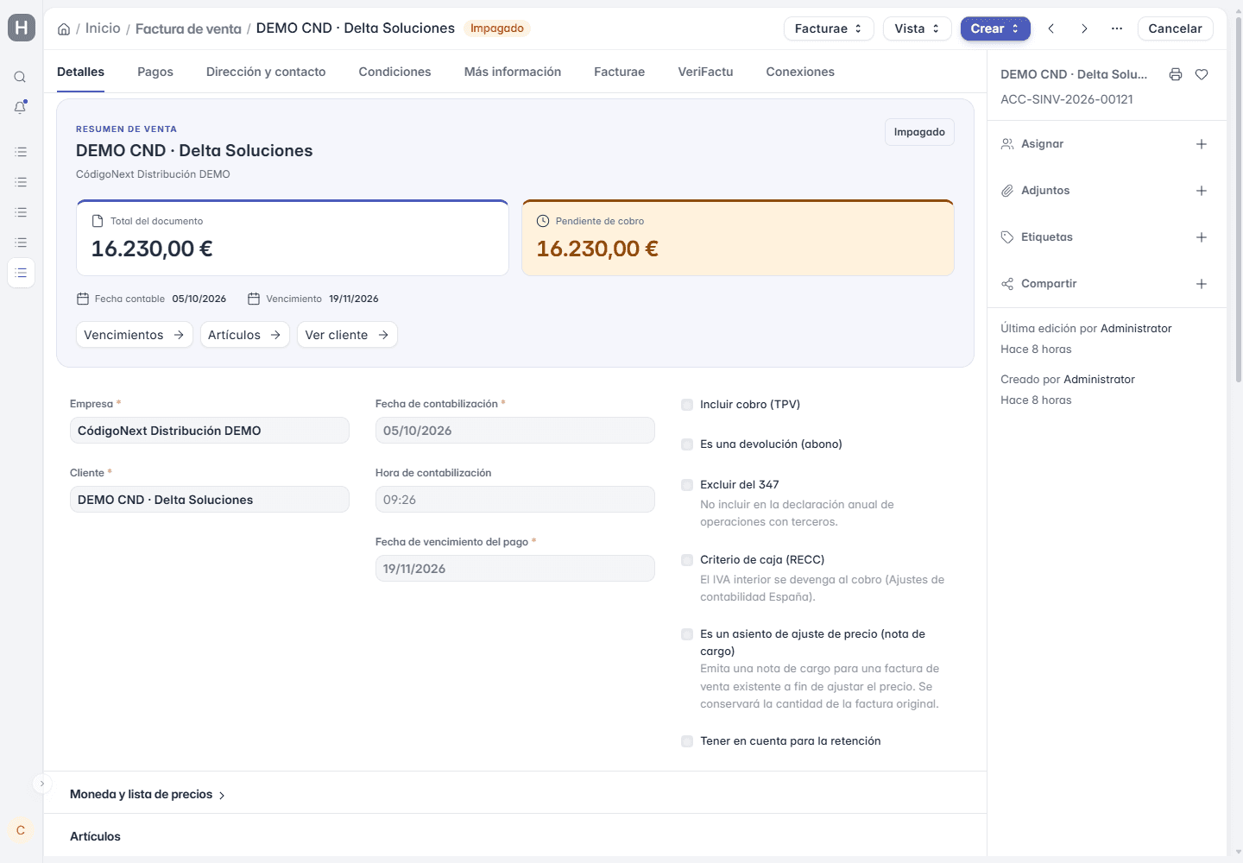Click the Empresa input field
The width and height of the screenshot is (1243, 863).
[x=210, y=431]
